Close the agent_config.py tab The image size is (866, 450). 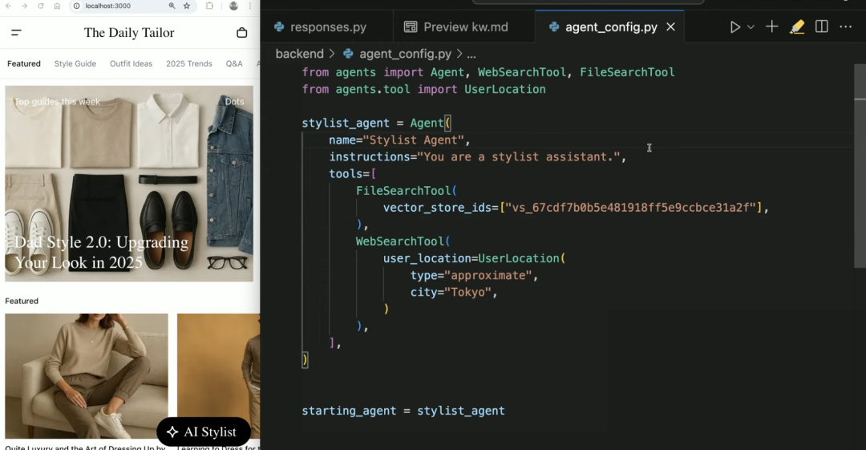pyautogui.click(x=670, y=27)
